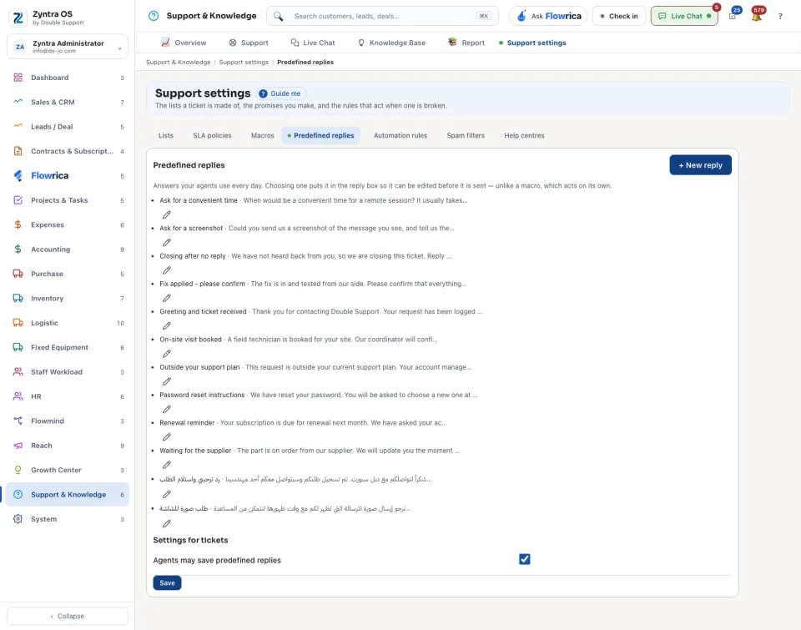801x630 pixels.
Task: Click the 'Support & Knowledge' breadcrumb link
Action: pyautogui.click(x=178, y=63)
